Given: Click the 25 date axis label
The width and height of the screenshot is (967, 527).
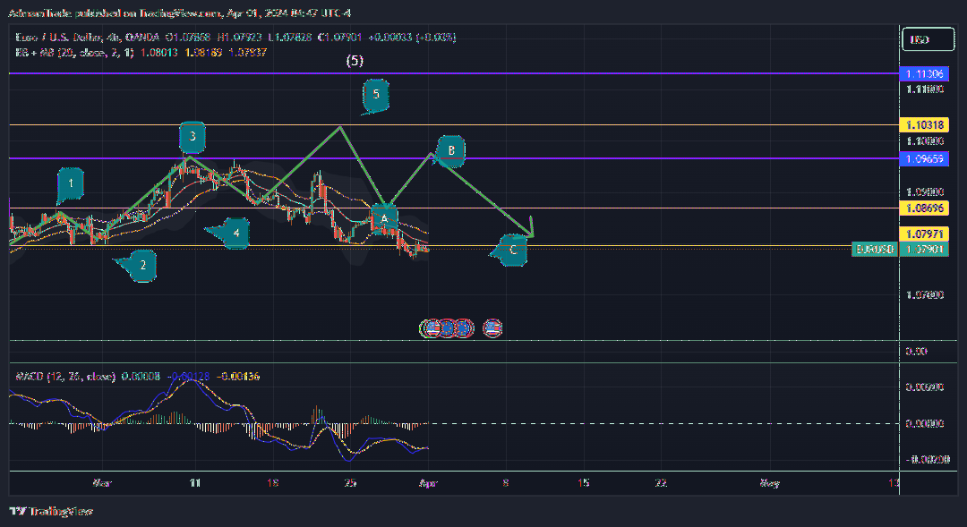Looking at the screenshot, I should (350, 482).
